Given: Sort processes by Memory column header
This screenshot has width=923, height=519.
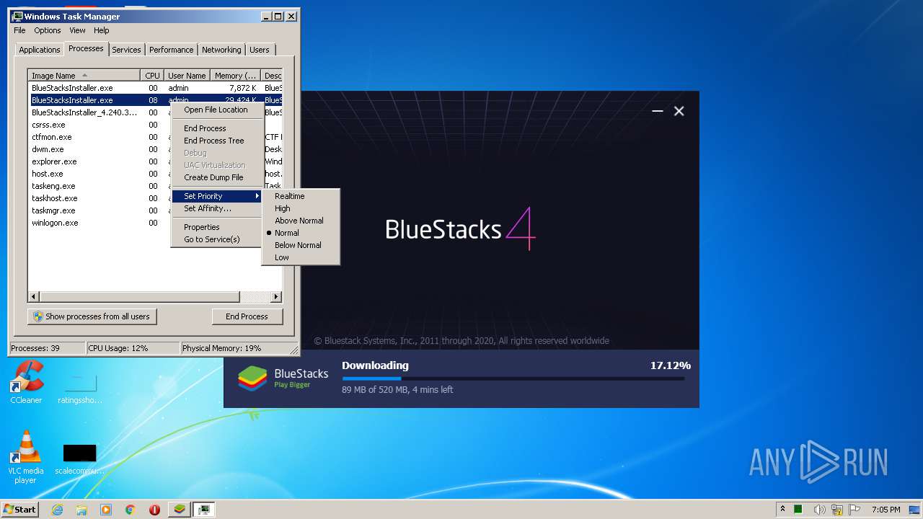Looking at the screenshot, I should click(235, 76).
